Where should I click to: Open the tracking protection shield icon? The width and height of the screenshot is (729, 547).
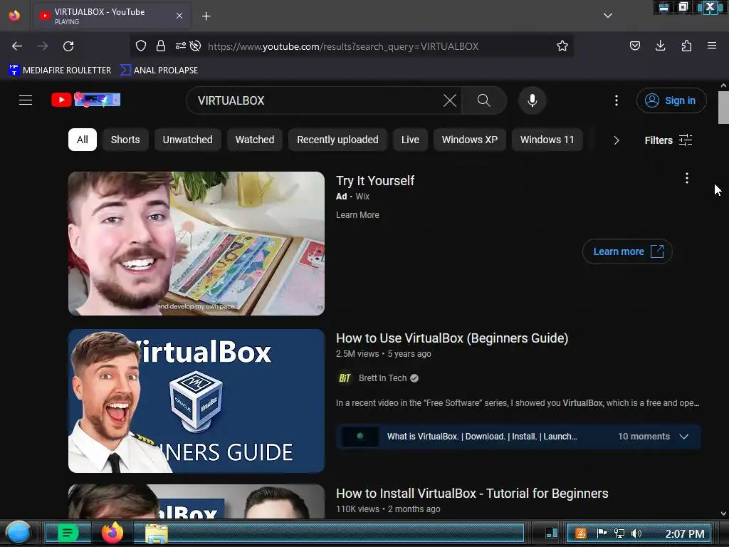tap(141, 46)
